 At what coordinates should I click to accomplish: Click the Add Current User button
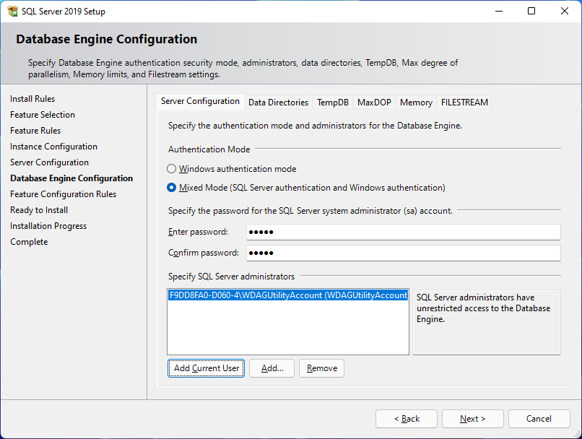point(206,368)
